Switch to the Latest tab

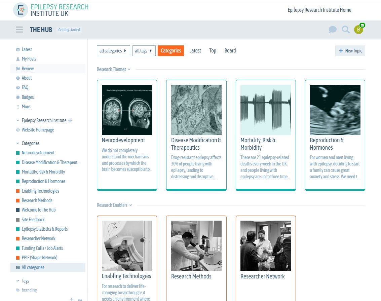tap(195, 51)
